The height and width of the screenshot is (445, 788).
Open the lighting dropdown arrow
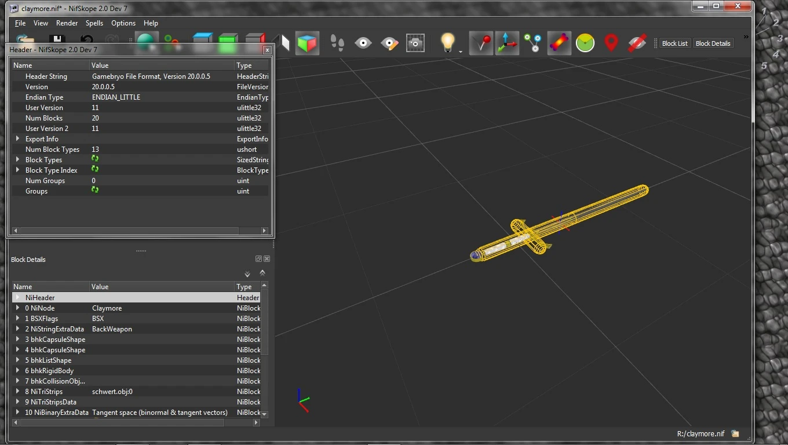[461, 51]
